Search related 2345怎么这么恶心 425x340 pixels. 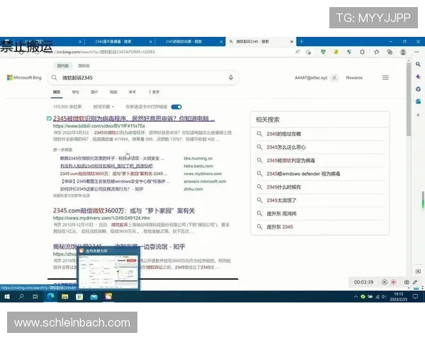point(286,147)
